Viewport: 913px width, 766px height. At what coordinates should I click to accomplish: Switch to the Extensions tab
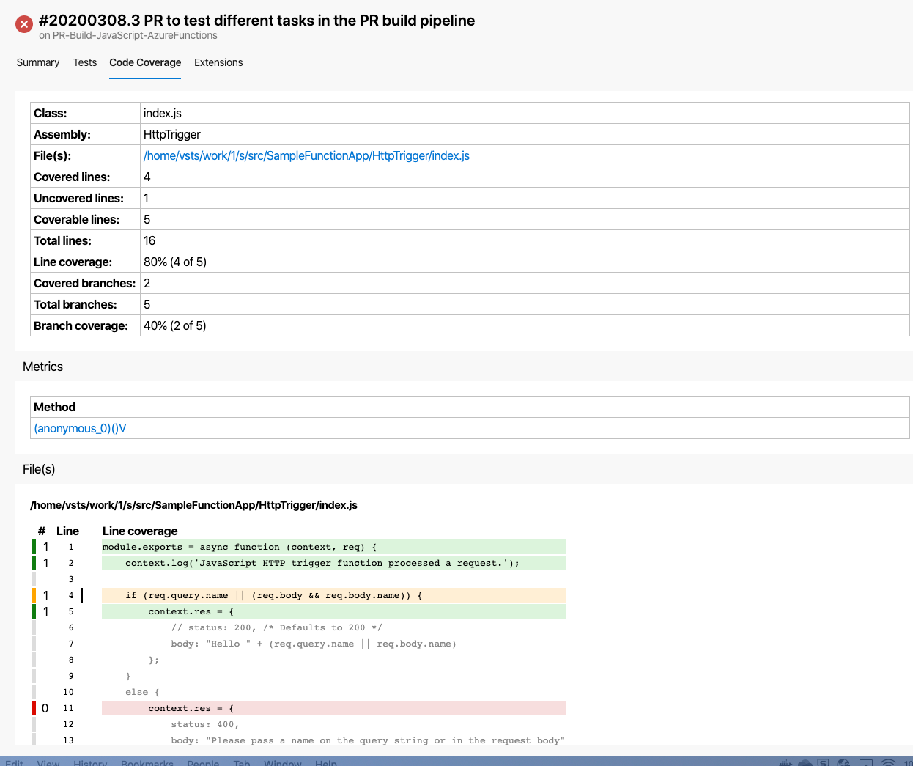coord(218,62)
